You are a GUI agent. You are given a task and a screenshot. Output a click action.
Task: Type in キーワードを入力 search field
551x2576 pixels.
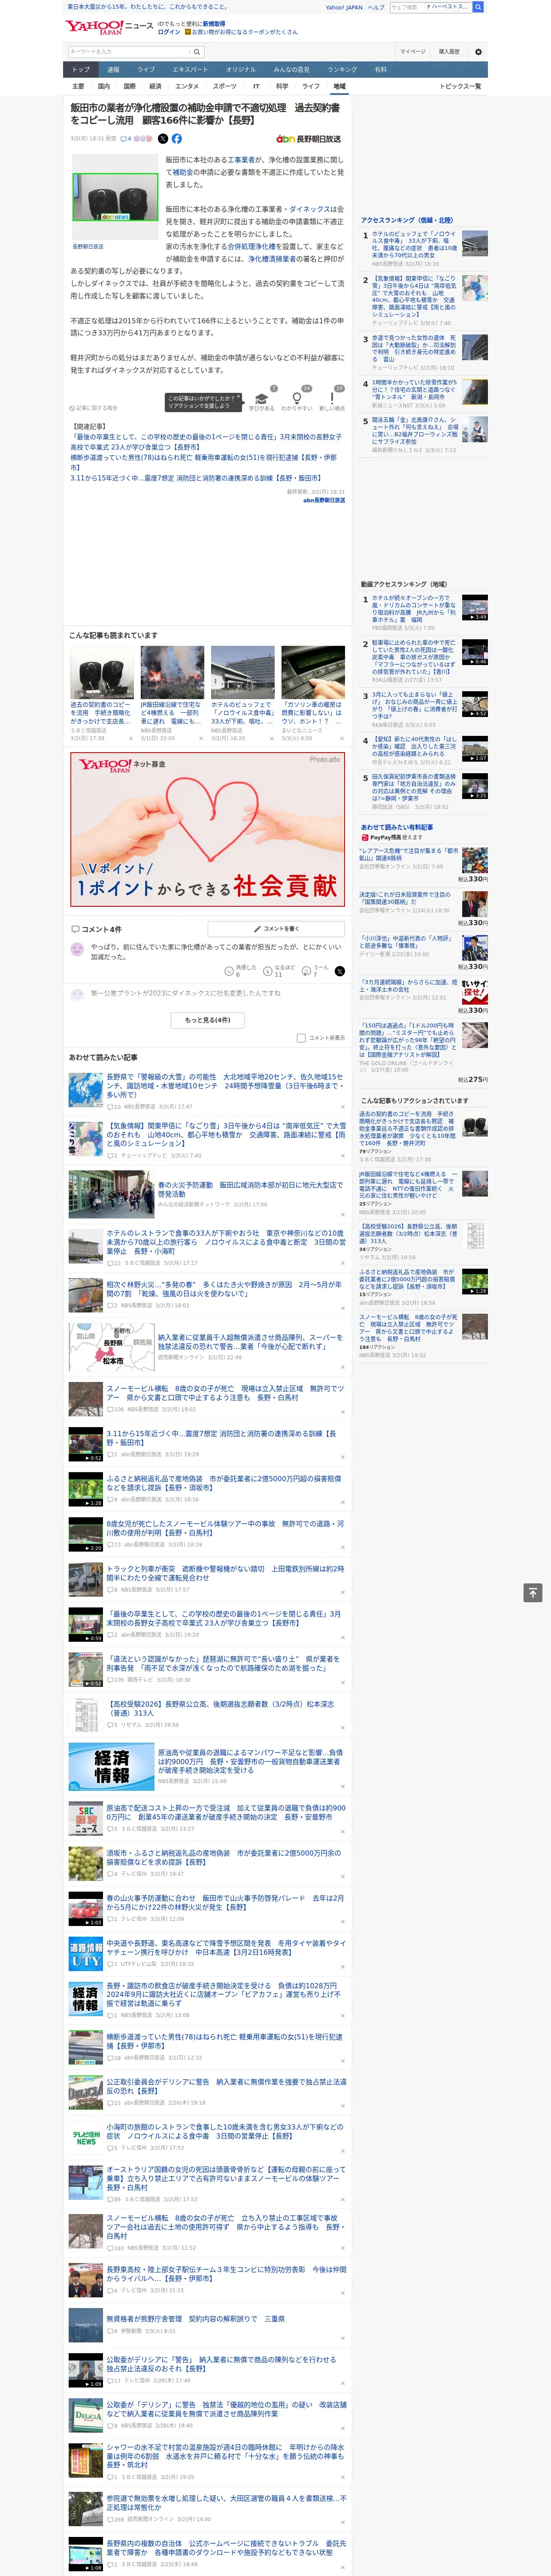pos(129,52)
